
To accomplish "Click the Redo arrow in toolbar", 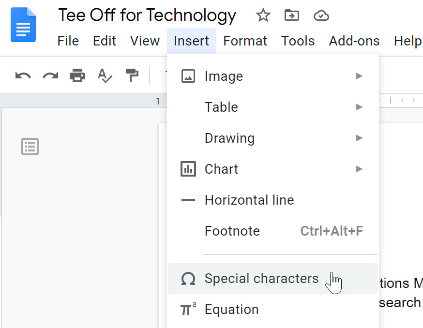I will click(x=50, y=76).
